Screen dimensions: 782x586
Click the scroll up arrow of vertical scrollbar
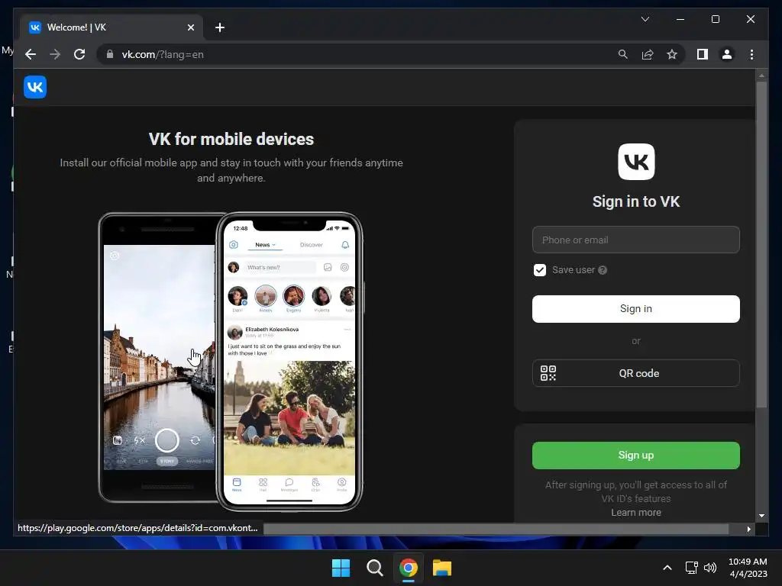[761, 76]
